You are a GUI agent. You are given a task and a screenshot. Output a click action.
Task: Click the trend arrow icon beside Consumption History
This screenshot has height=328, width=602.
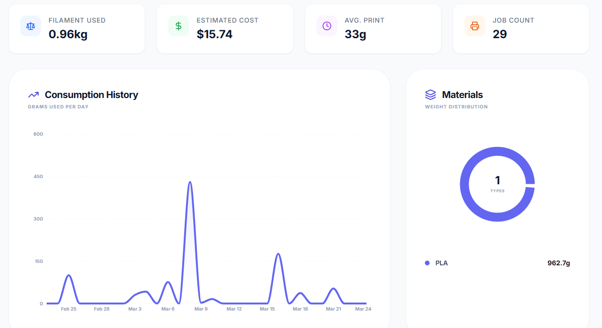pyautogui.click(x=33, y=95)
